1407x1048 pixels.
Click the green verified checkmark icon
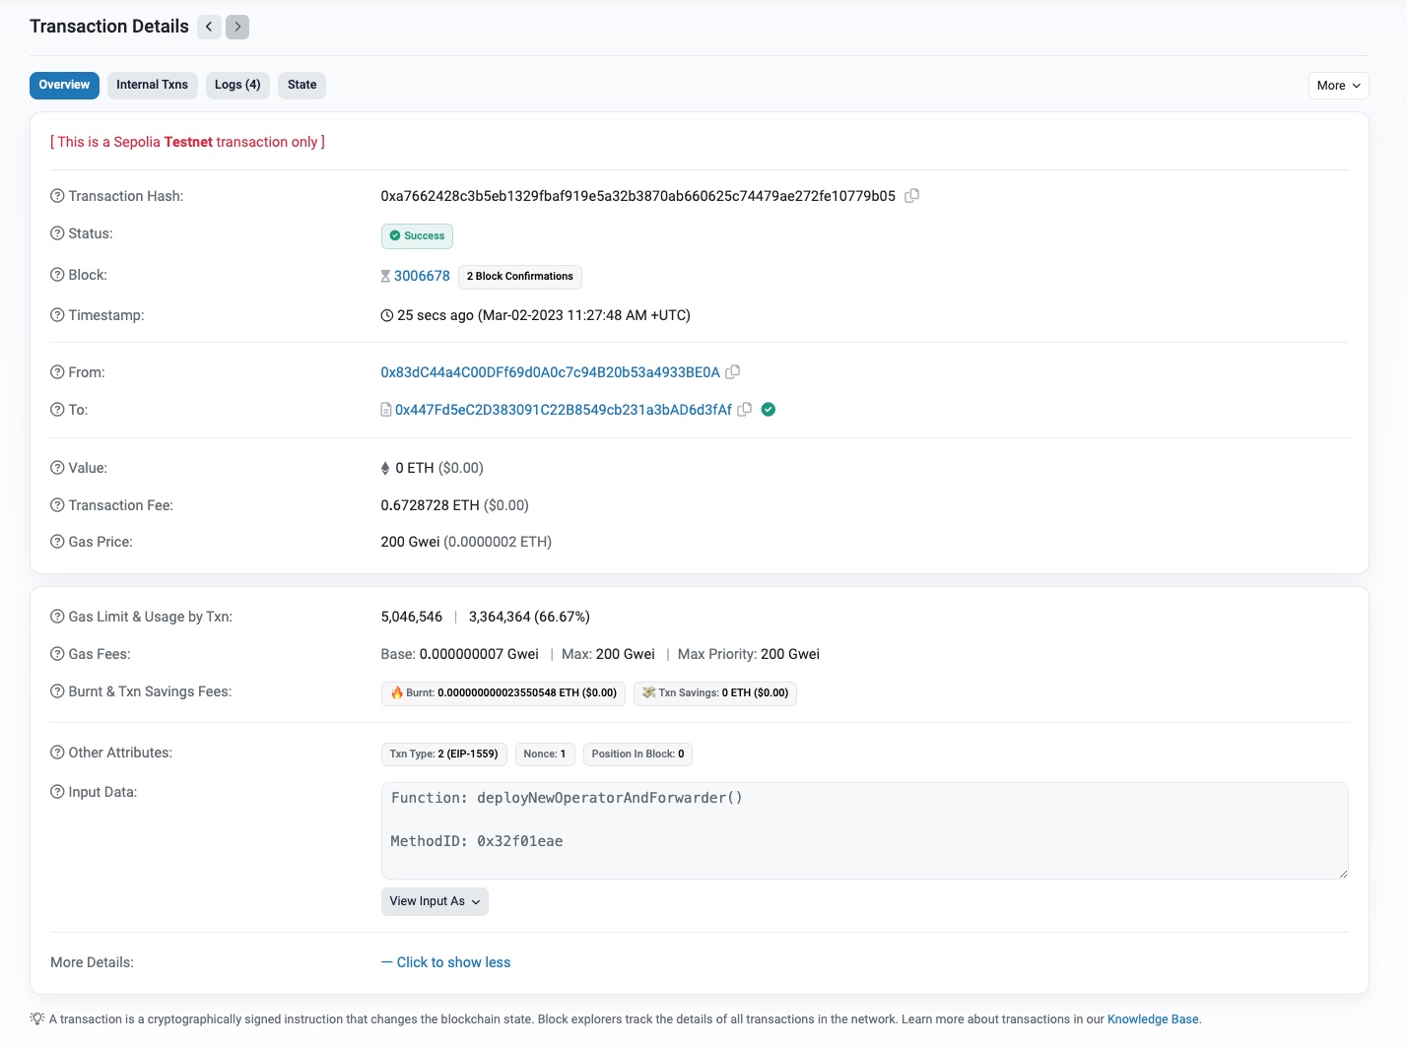click(x=769, y=410)
